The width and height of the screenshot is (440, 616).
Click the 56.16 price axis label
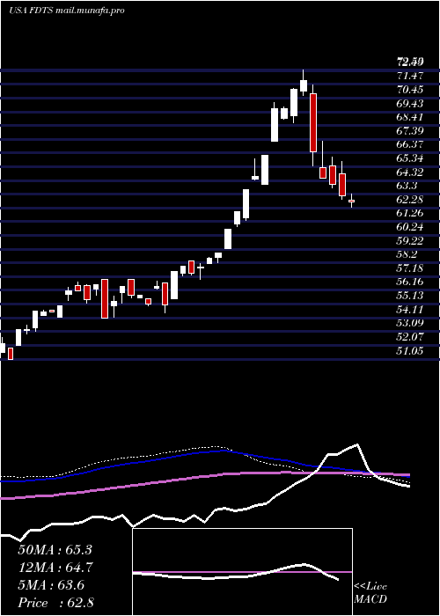(410, 282)
